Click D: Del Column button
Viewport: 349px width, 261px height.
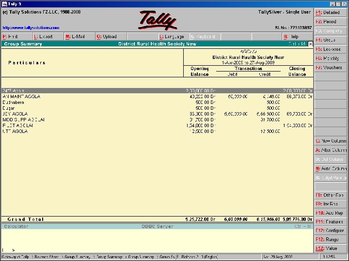tap(331, 159)
